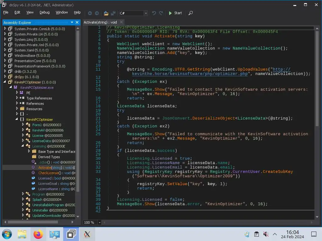Close the Activate(string) tab

pos(121,22)
